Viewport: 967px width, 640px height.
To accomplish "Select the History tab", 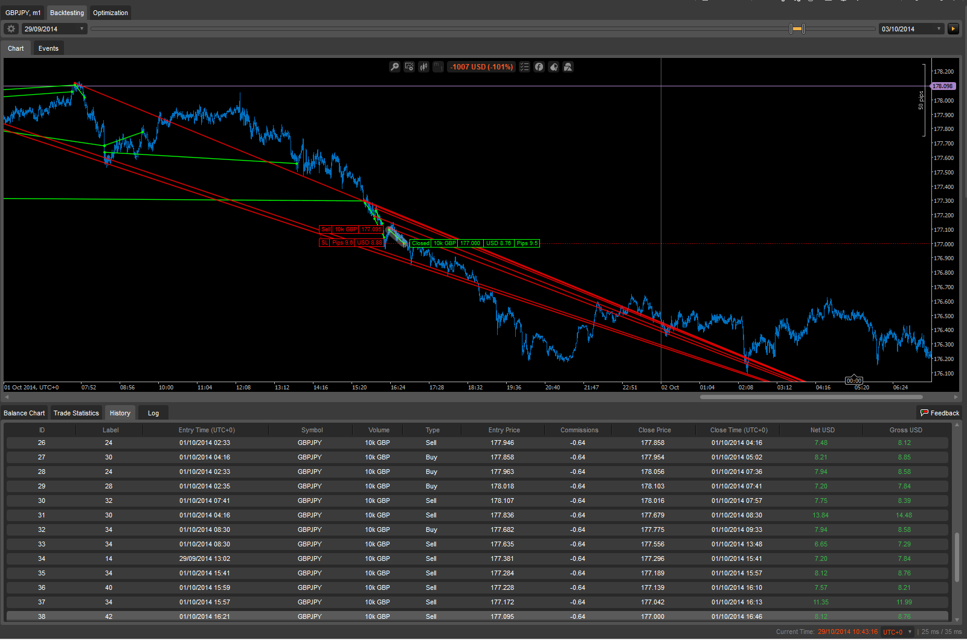I will click(120, 413).
